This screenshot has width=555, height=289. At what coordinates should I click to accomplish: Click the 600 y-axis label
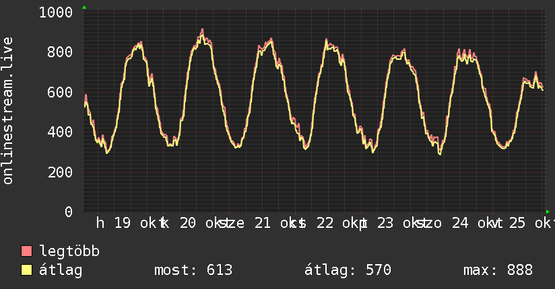[x=60, y=92]
